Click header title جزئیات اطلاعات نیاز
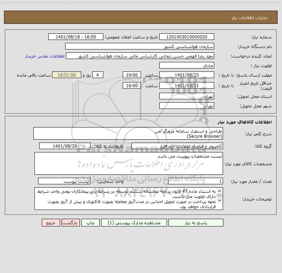The height and width of the screenshot is (273, 282). pyautogui.click(x=250, y=18)
